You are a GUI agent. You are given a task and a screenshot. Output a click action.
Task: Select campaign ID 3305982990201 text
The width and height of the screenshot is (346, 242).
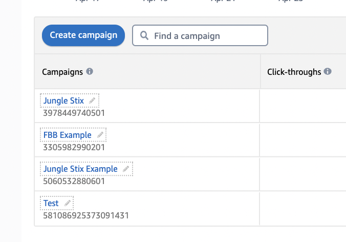pyautogui.click(x=74, y=147)
